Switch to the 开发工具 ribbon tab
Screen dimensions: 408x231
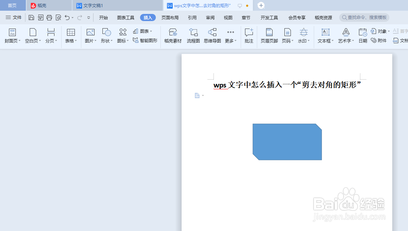(x=269, y=17)
